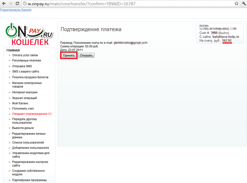Open the browser wrench settings menu

pyautogui.click(x=244, y=4)
